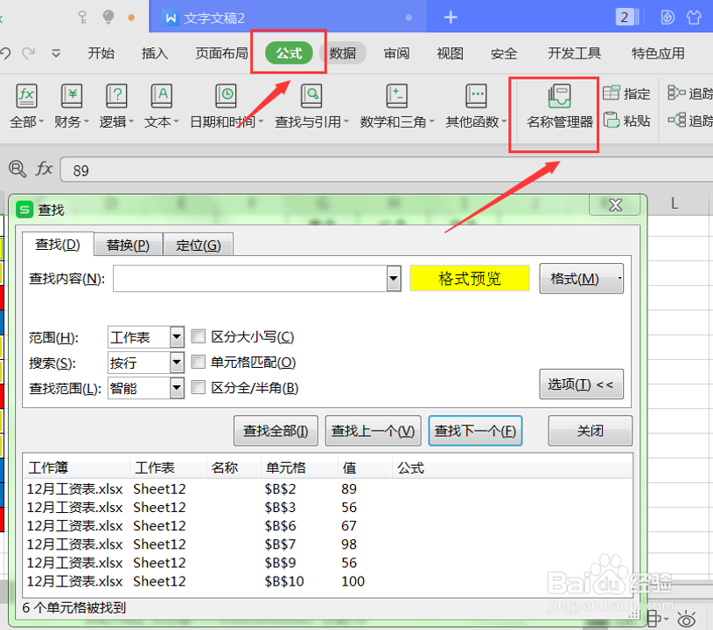The height and width of the screenshot is (630, 713).
Task: Close the 查找 dialog with X
Action: (x=615, y=205)
